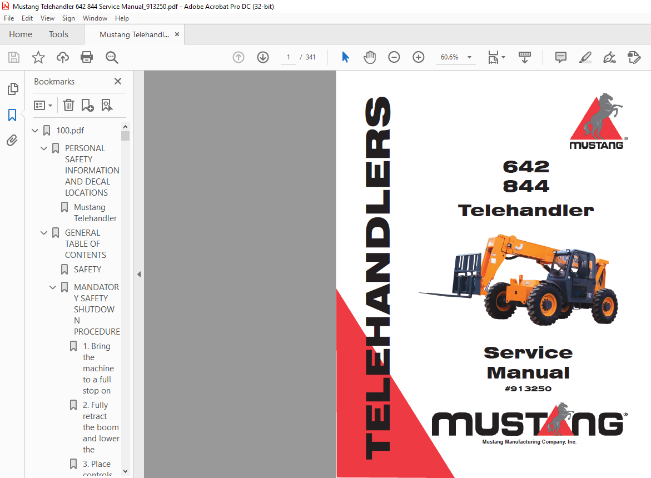Click the stamp/share tool icon
The height and width of the screenshot is (478, 651).
click(x=634, y=57)
